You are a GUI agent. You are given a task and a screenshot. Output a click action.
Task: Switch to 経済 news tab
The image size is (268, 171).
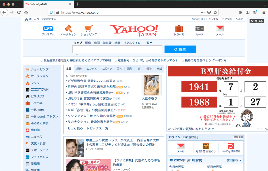click(79, 69)
